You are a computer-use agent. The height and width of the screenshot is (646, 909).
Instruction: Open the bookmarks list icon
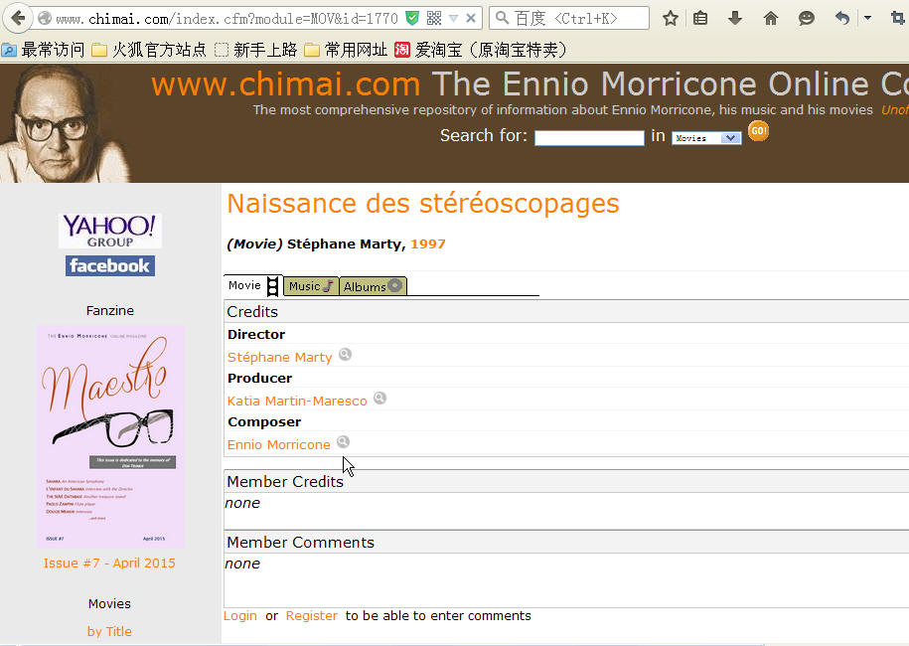coord(700,19)
